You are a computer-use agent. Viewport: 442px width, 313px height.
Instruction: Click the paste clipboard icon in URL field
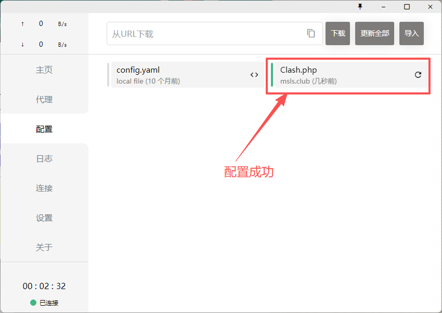click(311, 33)
